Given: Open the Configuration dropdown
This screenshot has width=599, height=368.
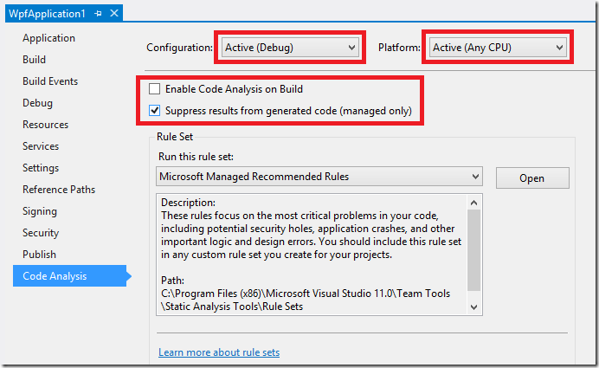Looking at the screenshot, I should click(290, 48).
